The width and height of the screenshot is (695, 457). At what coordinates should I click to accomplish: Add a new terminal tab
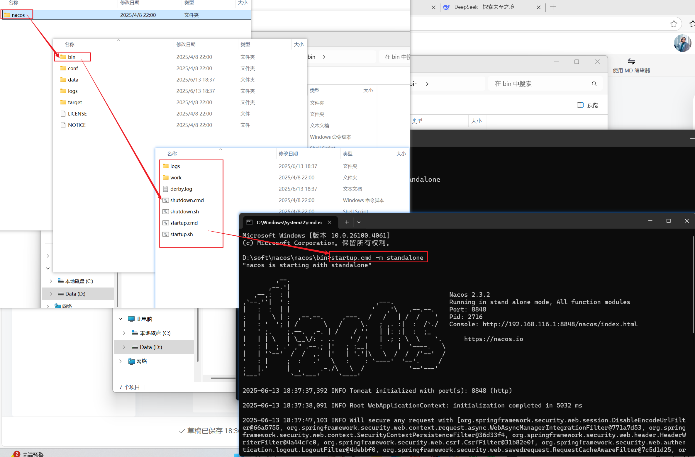[x=347, y=222]
